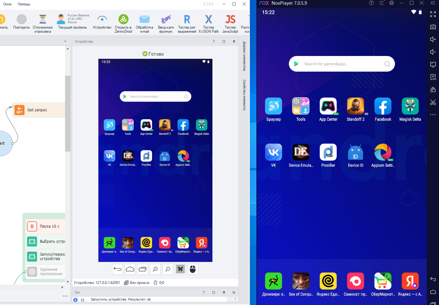This screenshot has height=305, width=439.
Task: Select the Выбрать устройство action
Action: 46,241
